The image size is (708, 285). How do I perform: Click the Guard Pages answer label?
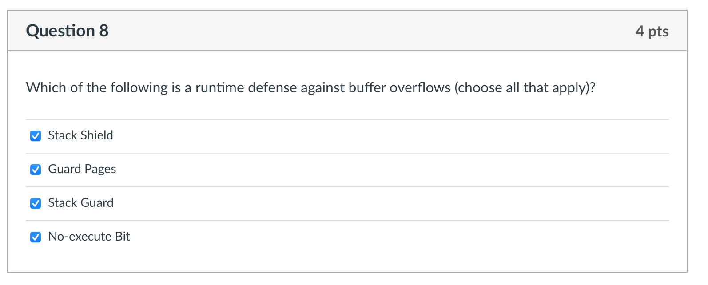click(x=82, y=169)
